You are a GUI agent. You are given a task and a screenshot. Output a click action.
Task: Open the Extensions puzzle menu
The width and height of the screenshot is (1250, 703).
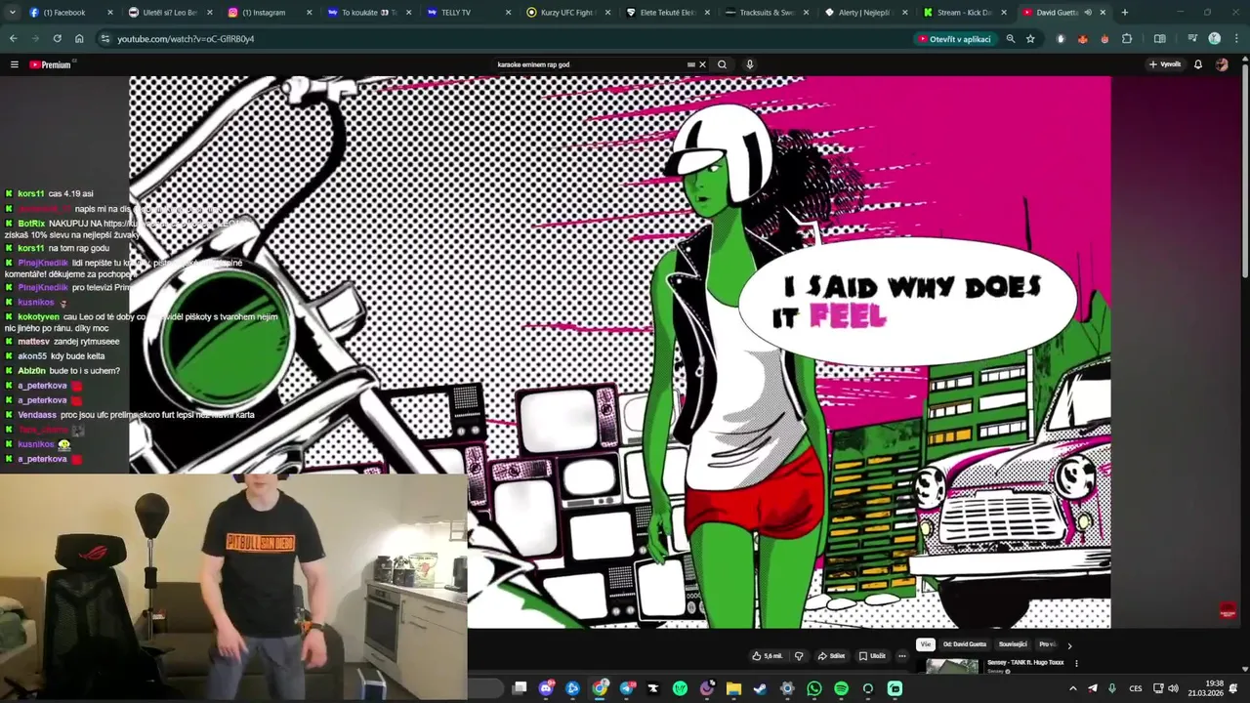tap(1127, 39)
